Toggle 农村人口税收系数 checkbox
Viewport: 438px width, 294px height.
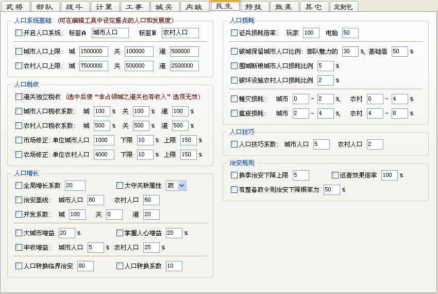(x=19, y=126)
